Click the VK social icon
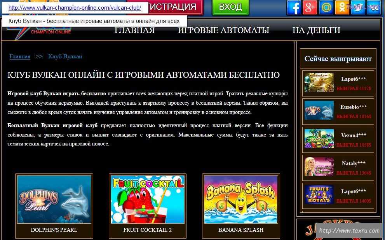This screenshot has height=240, width=385. 373,7
